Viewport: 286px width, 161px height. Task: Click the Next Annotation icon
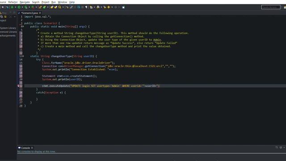click(91, 7)
